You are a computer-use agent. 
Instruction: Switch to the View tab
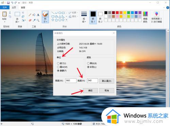click(23, 8)
